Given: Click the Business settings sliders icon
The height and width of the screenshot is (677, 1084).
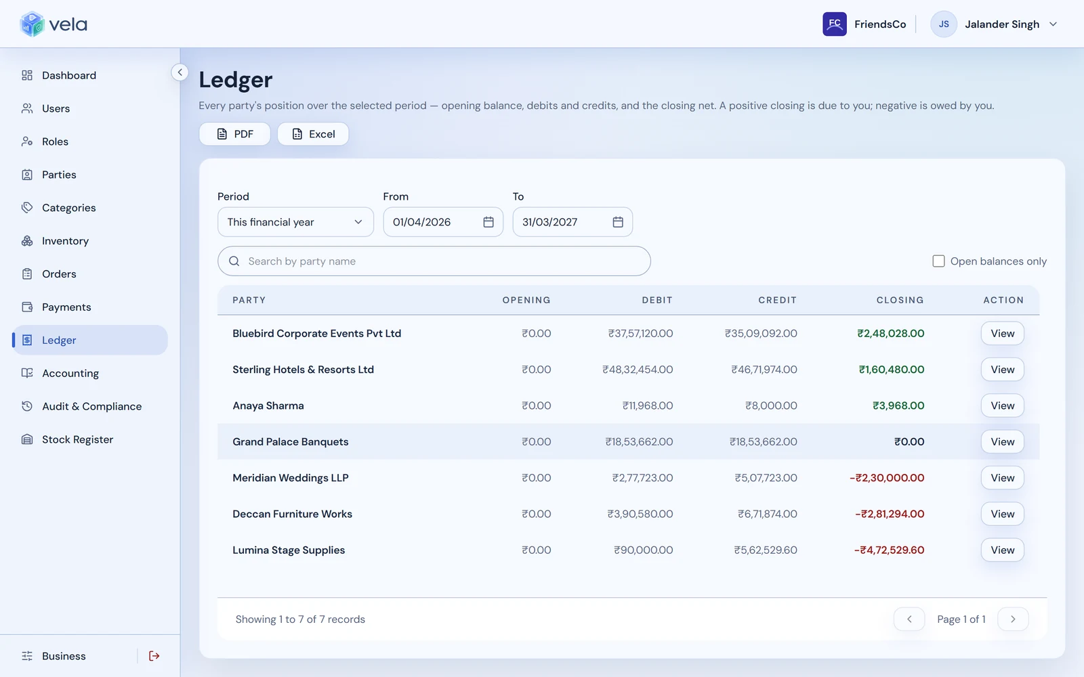Looking at the screenshot, I should pyautogui.click(x=27, y=656).
